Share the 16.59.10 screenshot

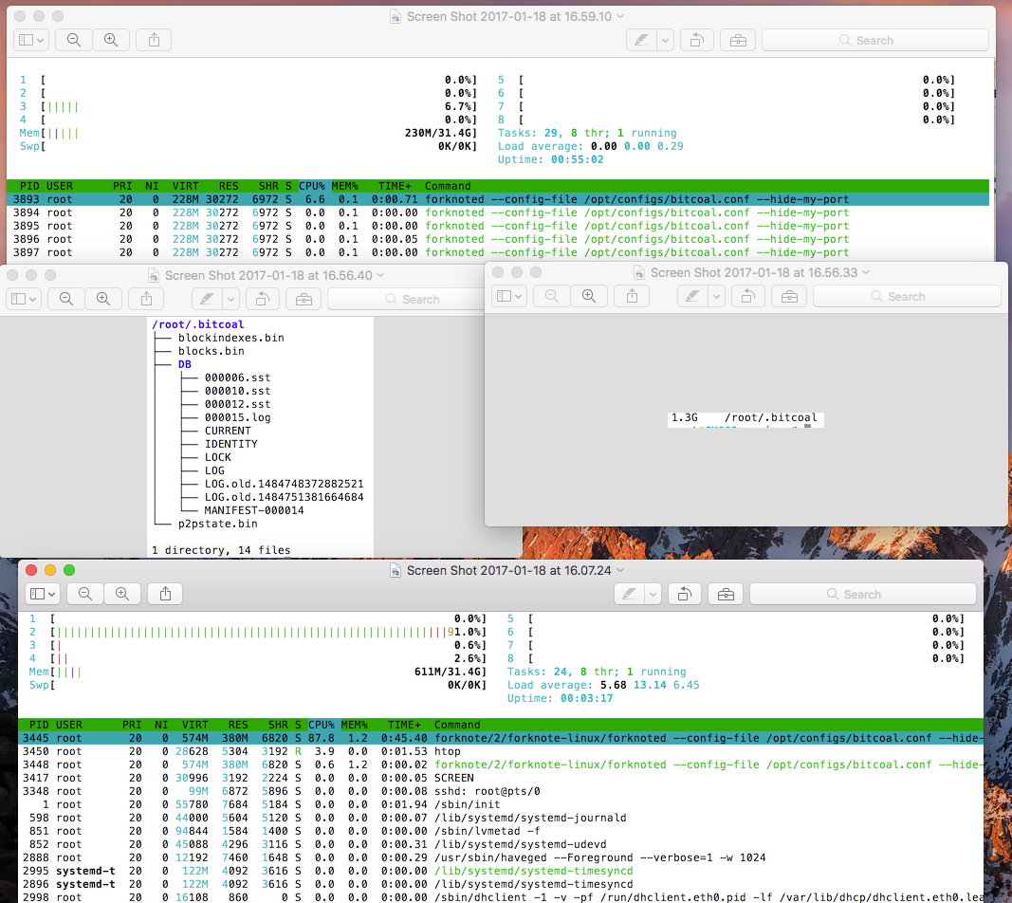click(x=154, y=40)
